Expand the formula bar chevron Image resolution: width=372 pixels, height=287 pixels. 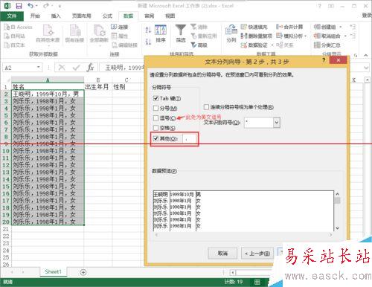(x=366, y=68)
